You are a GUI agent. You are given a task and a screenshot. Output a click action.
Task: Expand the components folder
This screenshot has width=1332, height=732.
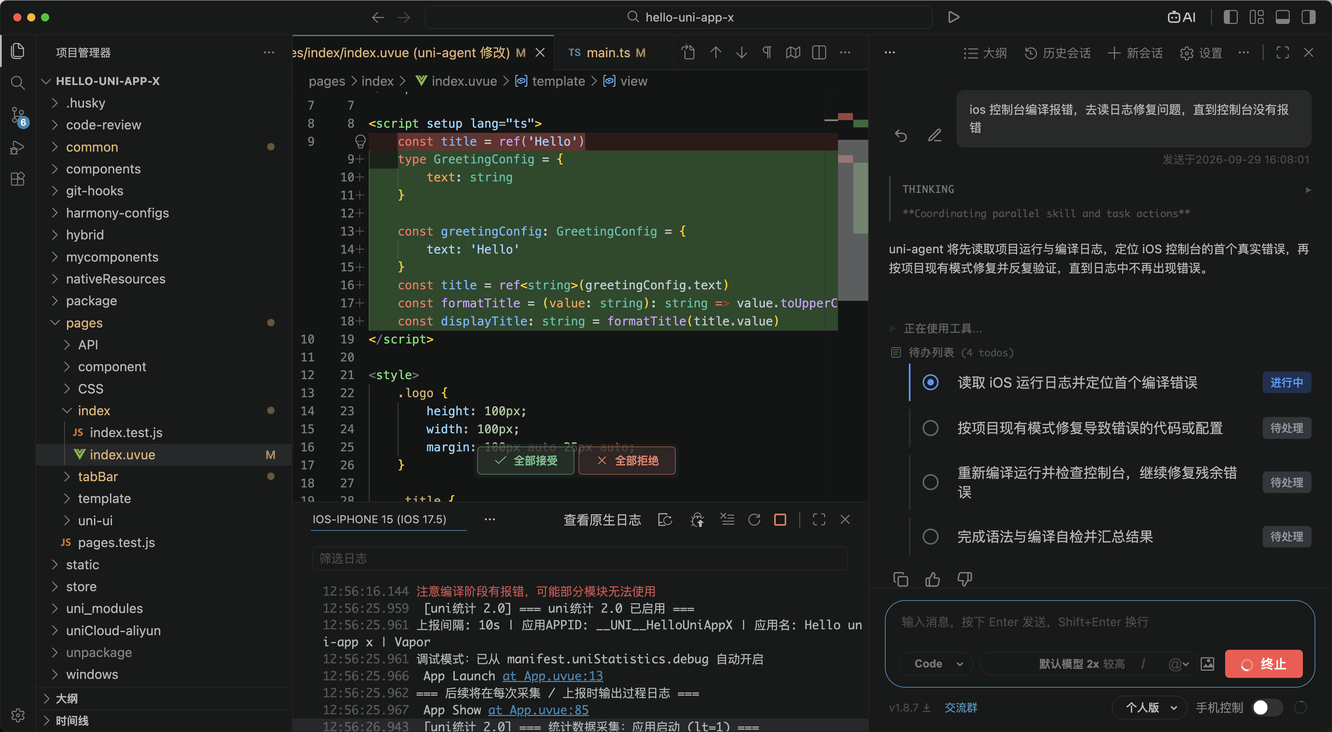55,169
